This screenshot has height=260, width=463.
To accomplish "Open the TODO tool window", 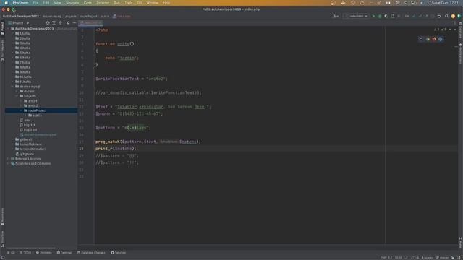I will click(x=25, y=253).
